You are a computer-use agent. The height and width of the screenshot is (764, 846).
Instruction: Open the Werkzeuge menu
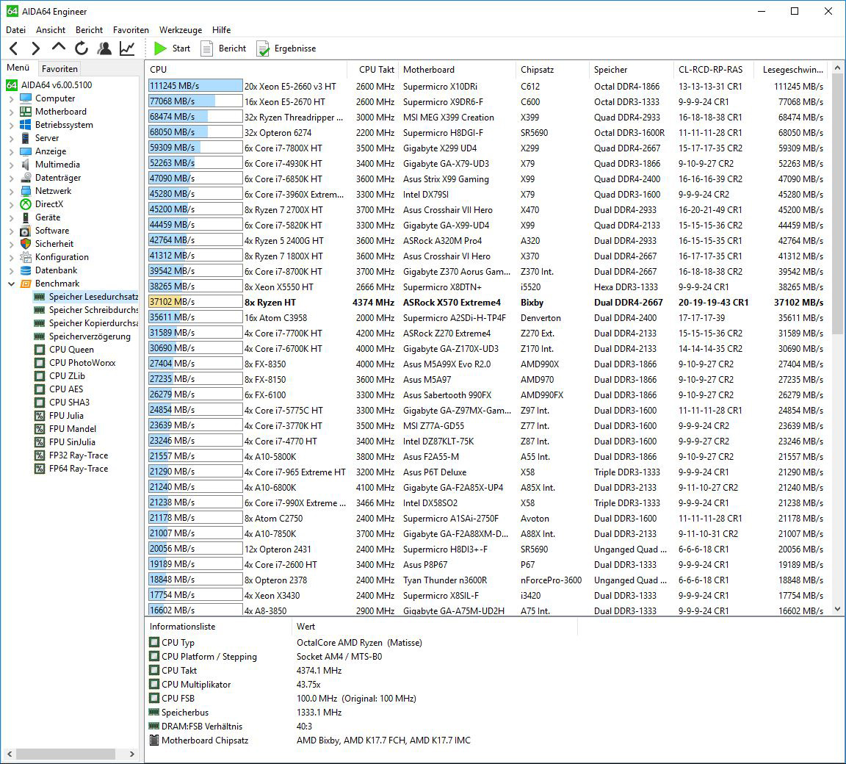click(180, 30)
